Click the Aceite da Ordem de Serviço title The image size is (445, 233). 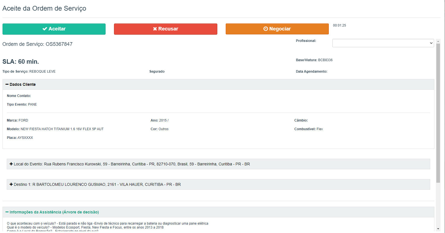point(44,8)
